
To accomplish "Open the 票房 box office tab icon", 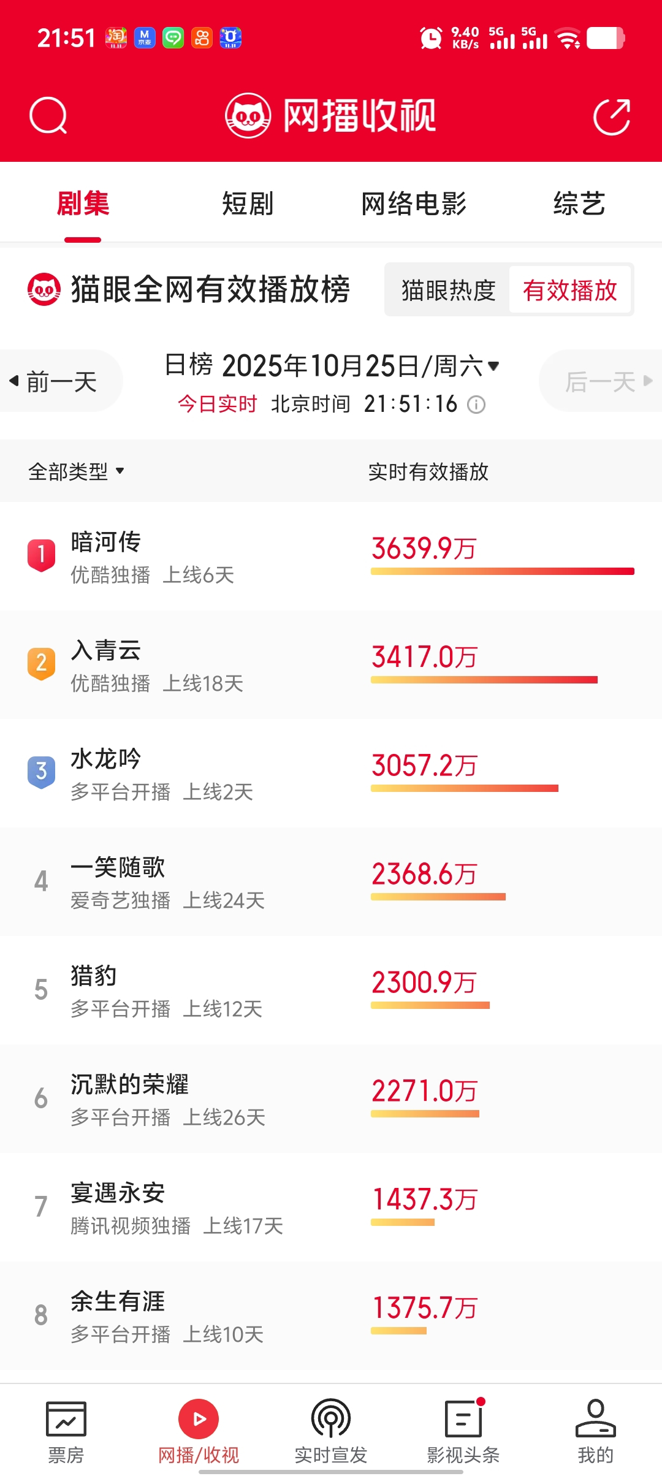I will point(66,1420).
